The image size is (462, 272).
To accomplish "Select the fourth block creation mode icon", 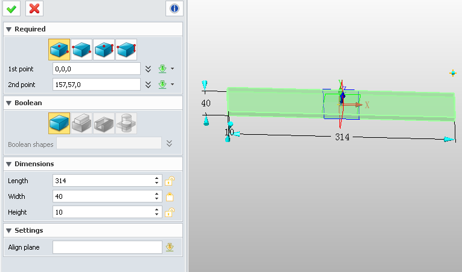I will click(126, 50).
